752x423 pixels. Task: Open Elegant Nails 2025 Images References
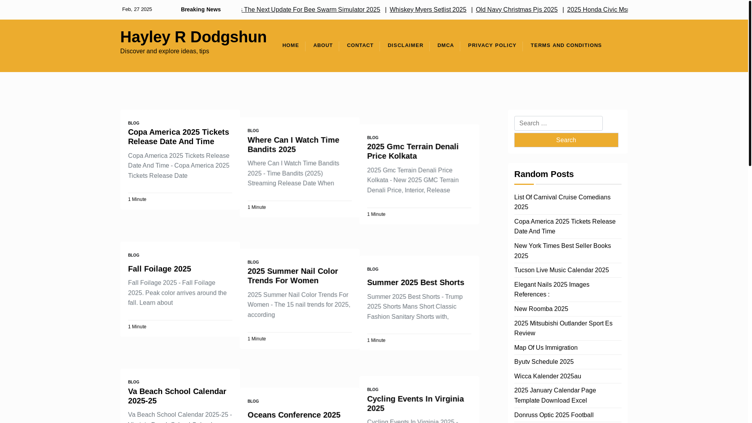(551, 289)
